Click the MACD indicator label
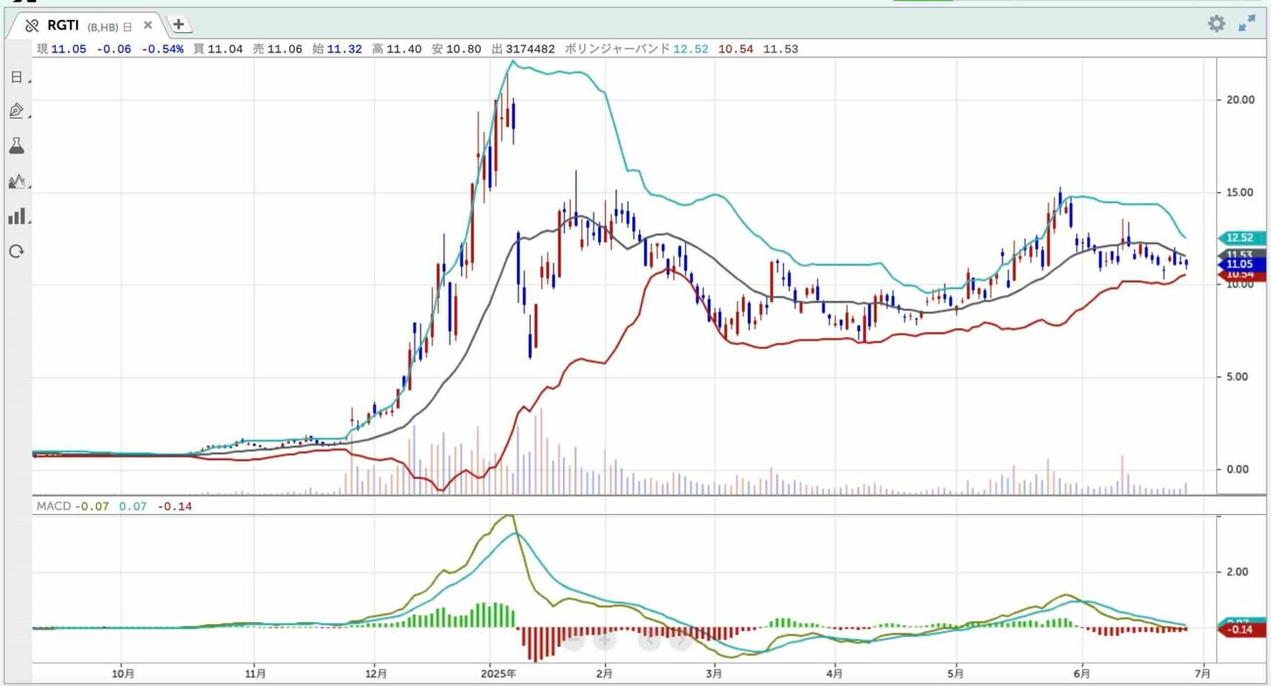The height and width of the screenshot is (686, 1271). click(53, 506)
